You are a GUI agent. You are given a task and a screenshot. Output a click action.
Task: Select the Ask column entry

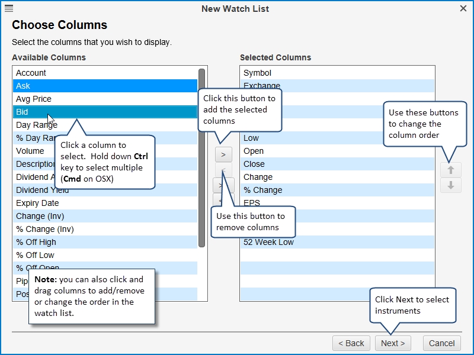(x=105, y=86)
